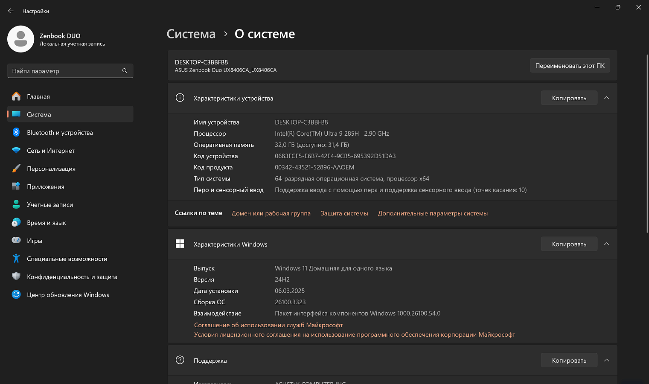Viewport: 649px width, 384px height.
Task: Click the Bluetooth icon in sidebar
Action: point(16,132)
